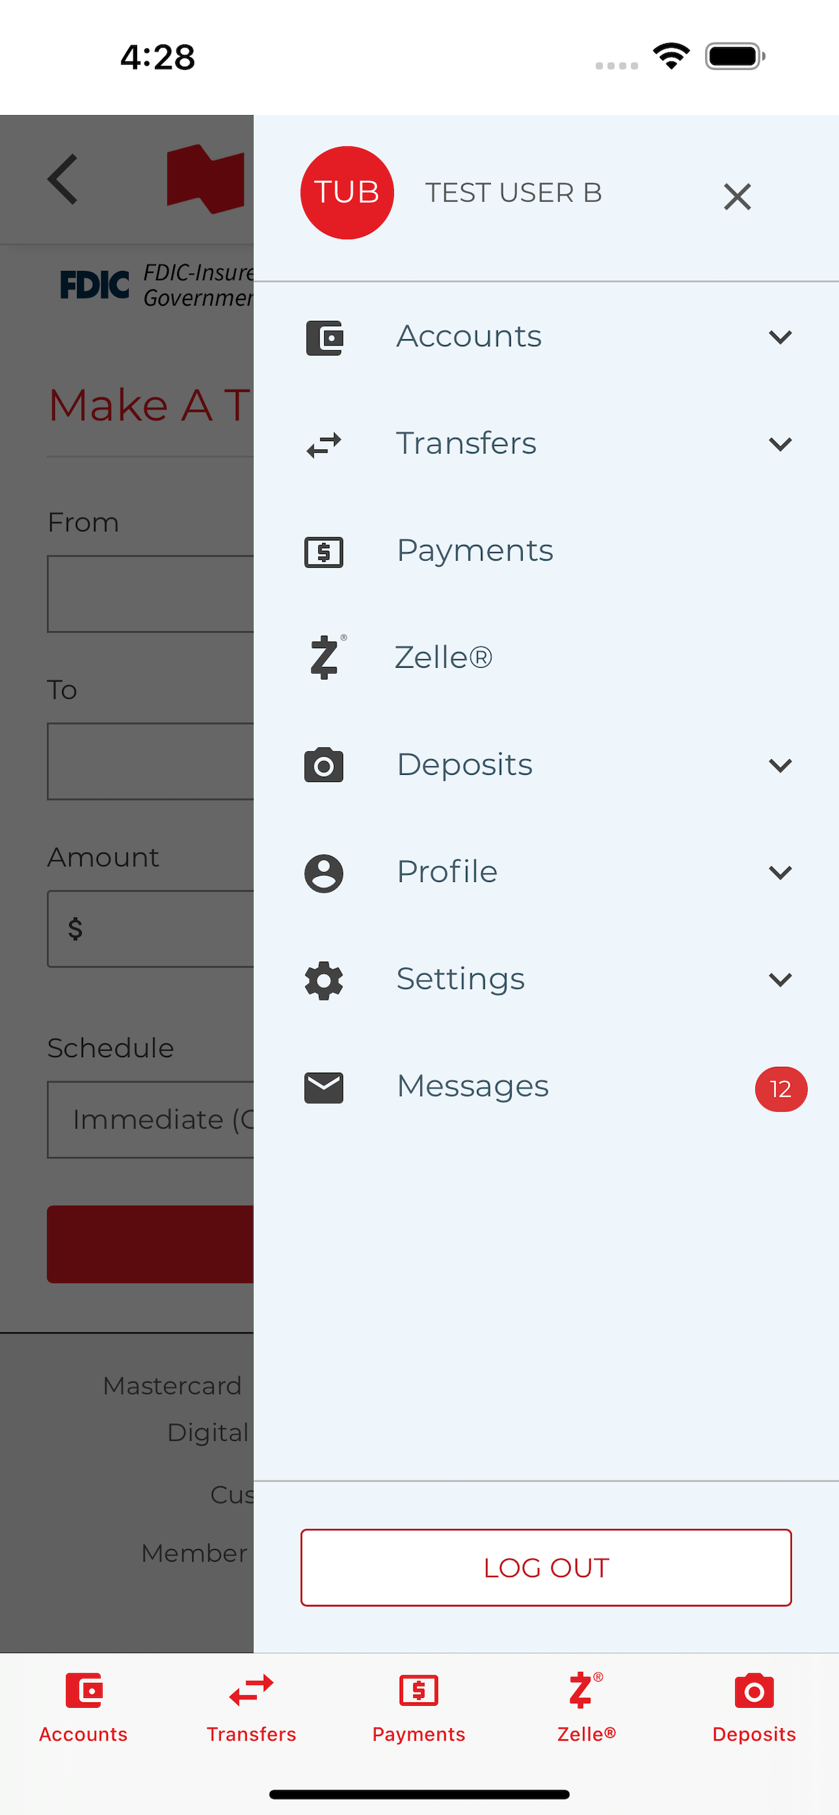Open Payments via the dollar bill icon
Viewport: 839px width, 1815px height.
pos(324,551)
